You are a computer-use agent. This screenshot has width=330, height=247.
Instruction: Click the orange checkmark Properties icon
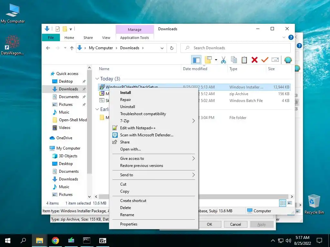[265, 60]
